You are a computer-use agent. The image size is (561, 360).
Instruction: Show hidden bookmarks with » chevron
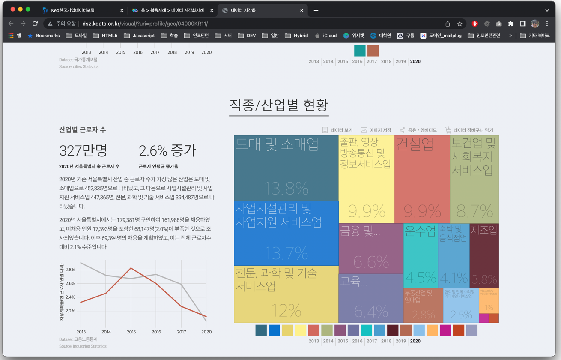510,36
